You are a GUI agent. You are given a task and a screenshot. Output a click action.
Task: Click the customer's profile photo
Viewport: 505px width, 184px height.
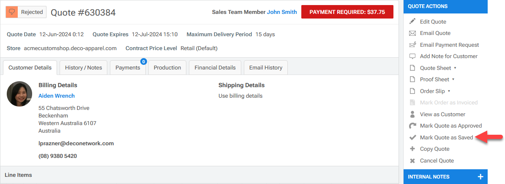[x=19, y=94]
